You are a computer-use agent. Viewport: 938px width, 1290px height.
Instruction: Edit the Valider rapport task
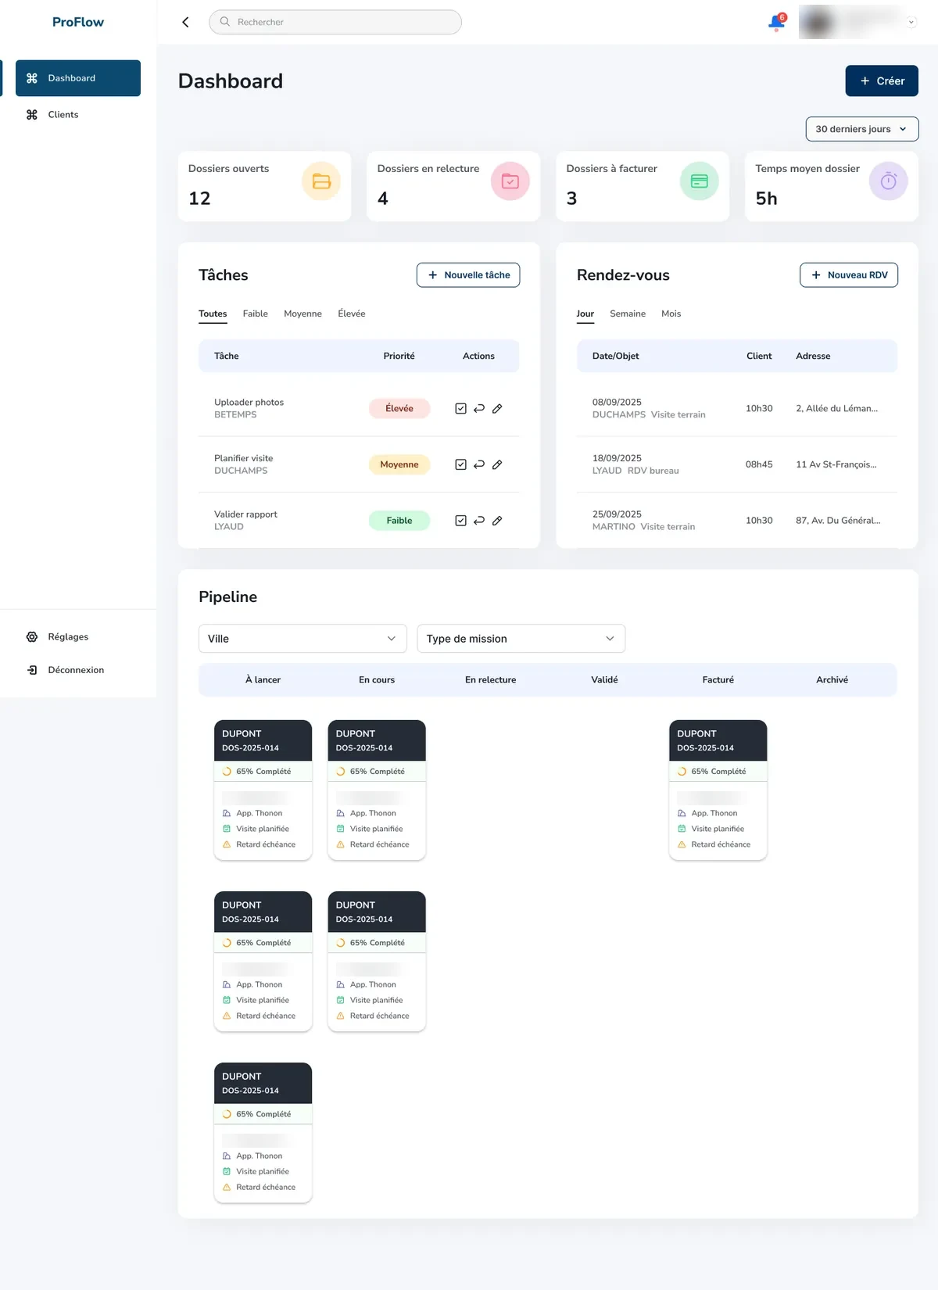coord(497,521)
